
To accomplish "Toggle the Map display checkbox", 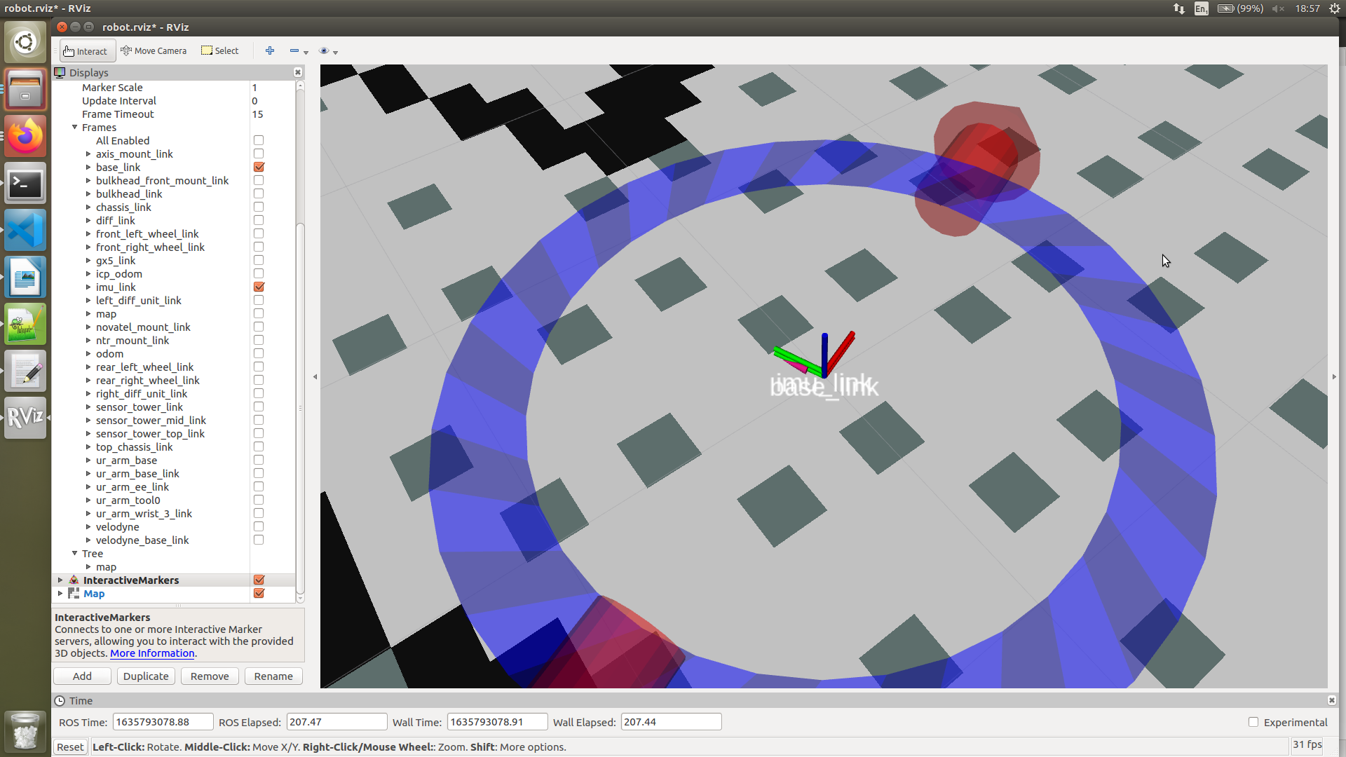I will tap(259, 593).
